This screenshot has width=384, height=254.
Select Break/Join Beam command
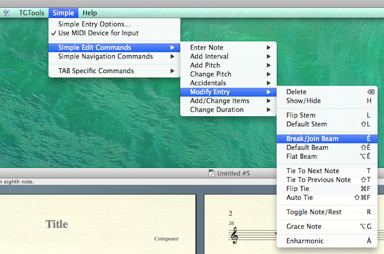pos(312,139)
